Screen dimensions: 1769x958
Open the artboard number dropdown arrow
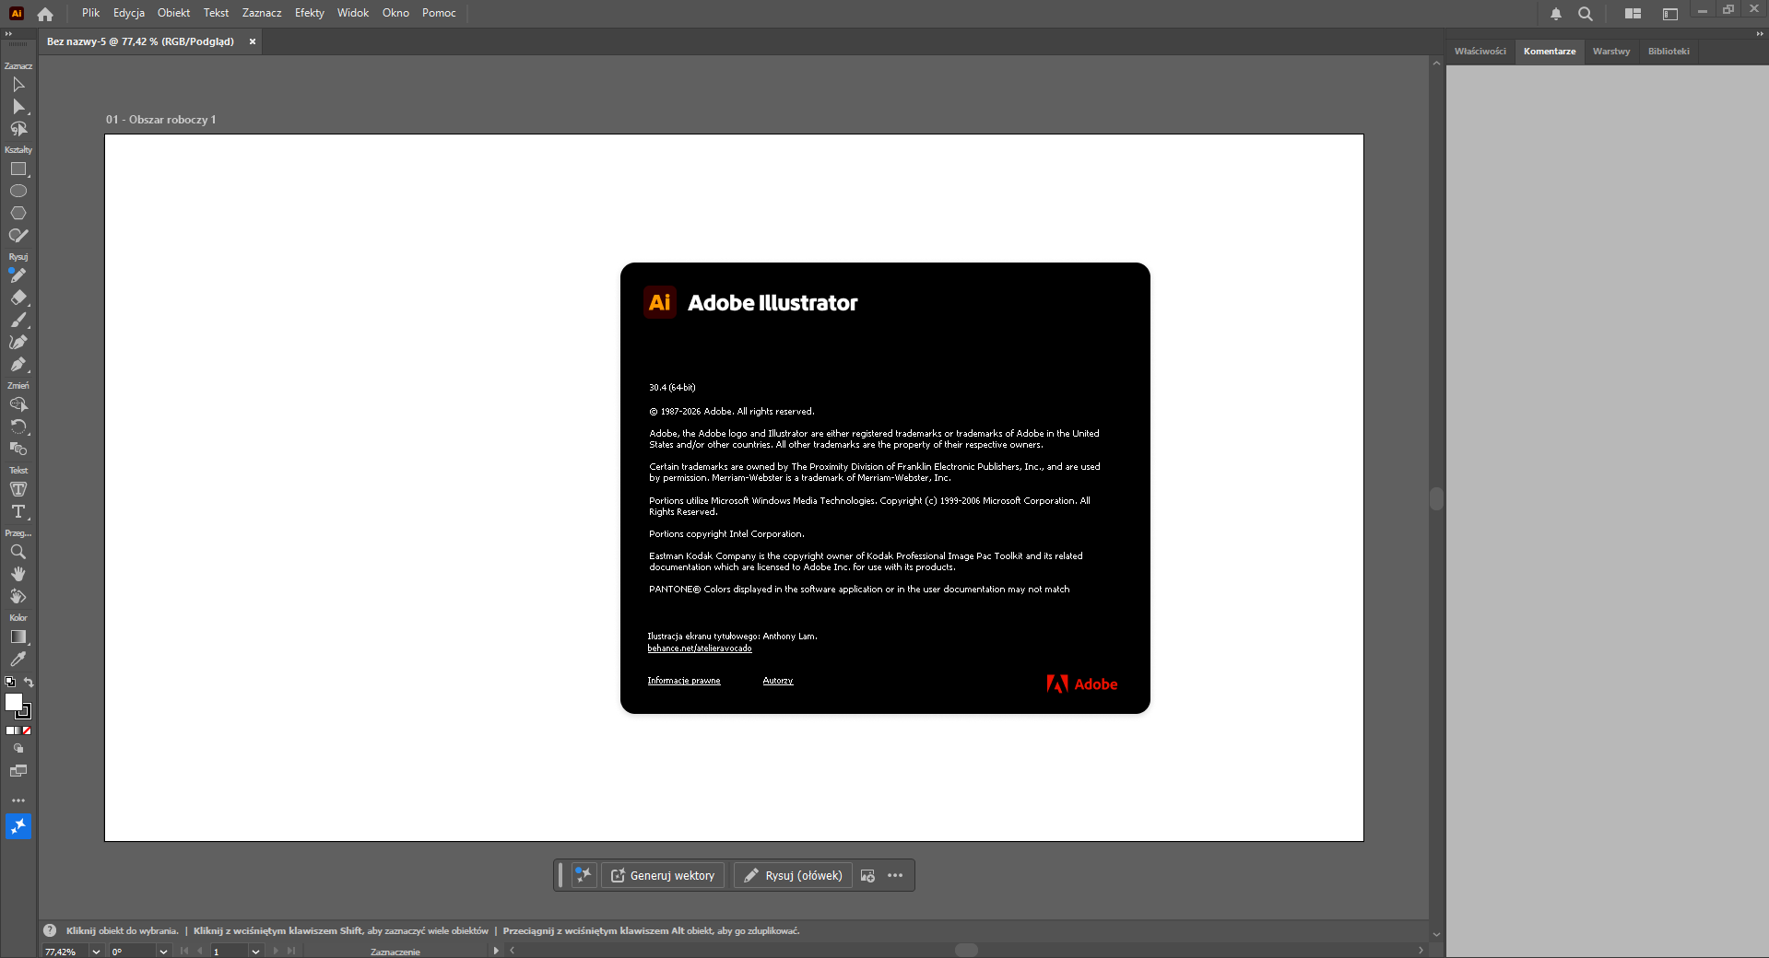[255, 952]
